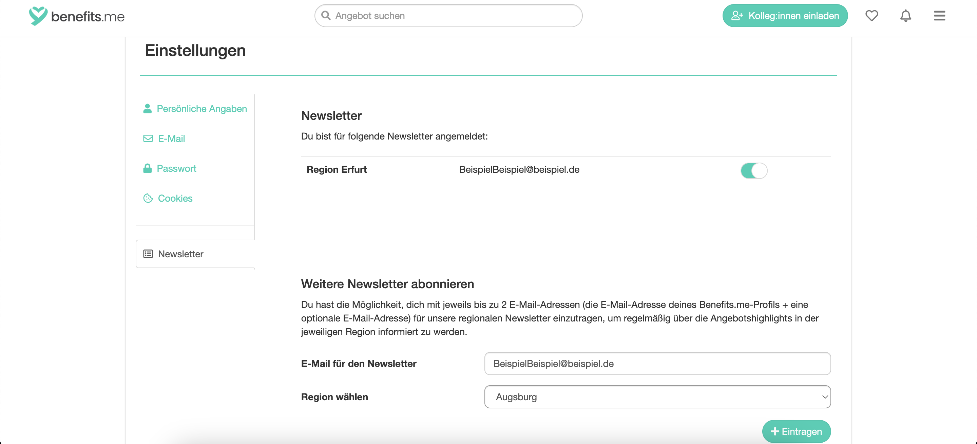The image size is (977, 444).
Task: Open the Region wählen dropdown
Action: click(x=657, y=396)
